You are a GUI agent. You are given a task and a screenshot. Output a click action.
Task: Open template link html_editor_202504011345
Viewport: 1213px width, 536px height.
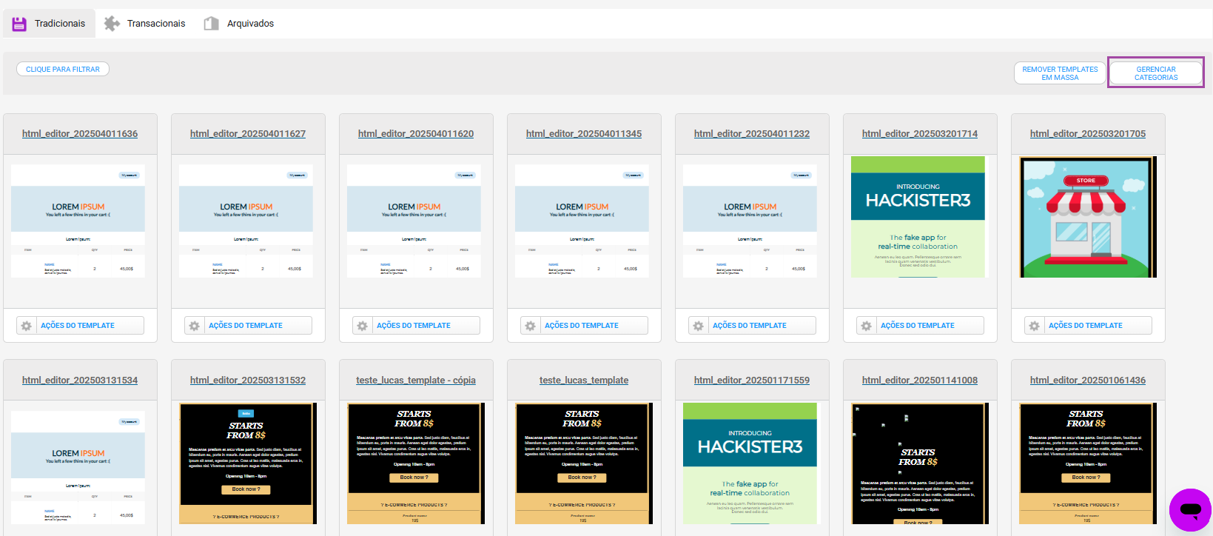tap(584, 134)
